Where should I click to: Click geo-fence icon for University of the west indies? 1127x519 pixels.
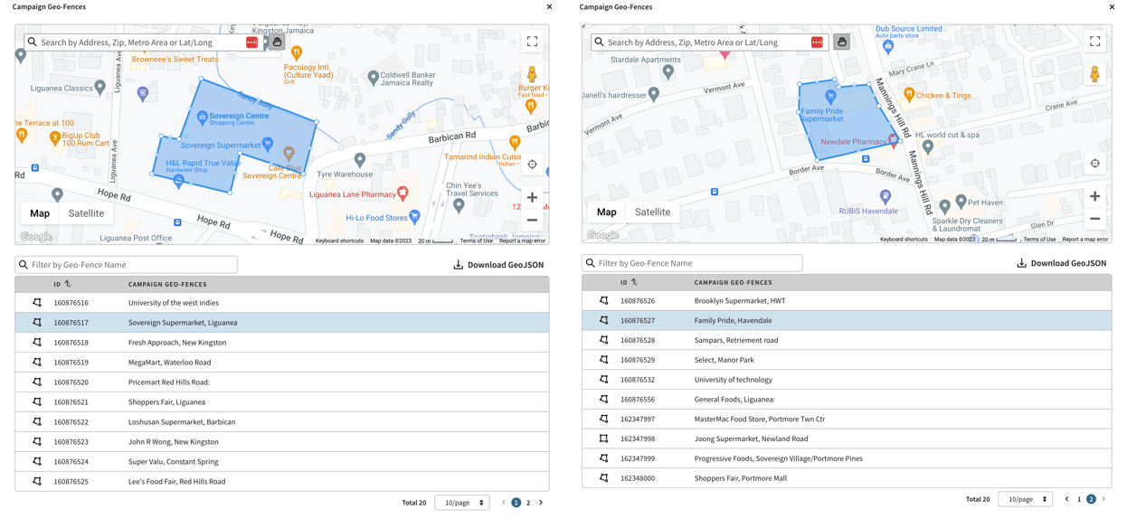[x=37, y=303]
